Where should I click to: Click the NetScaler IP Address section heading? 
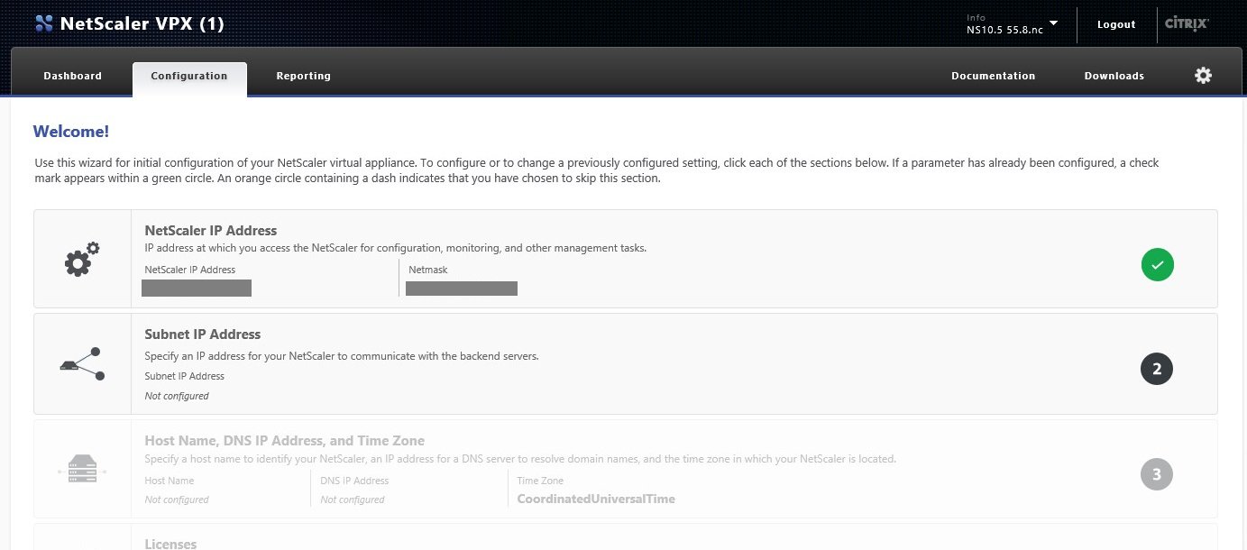[211, 231]
